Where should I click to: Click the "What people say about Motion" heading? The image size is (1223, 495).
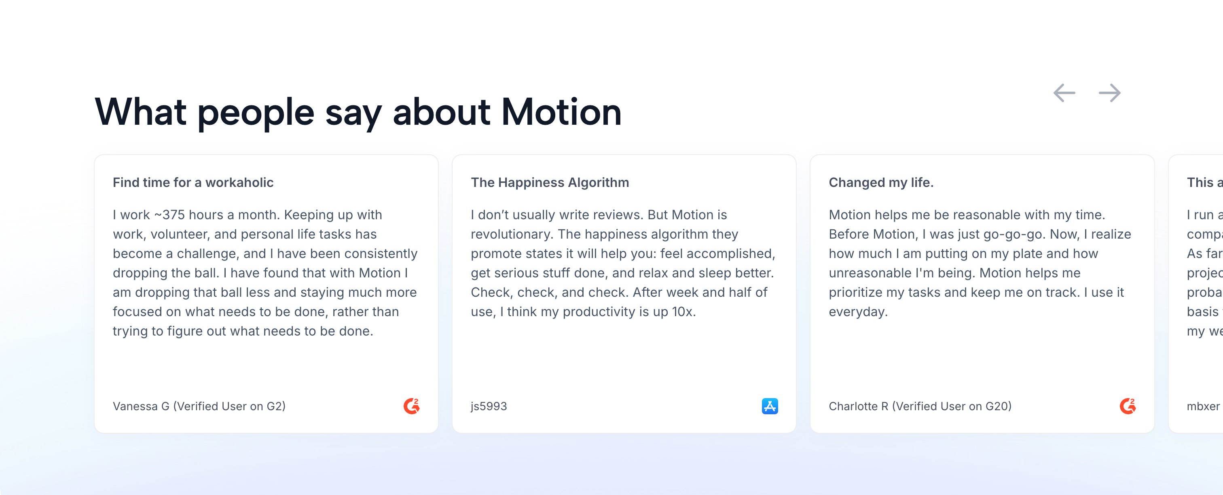point(358,112)
